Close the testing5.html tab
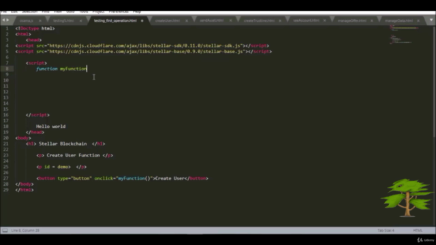 coord(80,20)
